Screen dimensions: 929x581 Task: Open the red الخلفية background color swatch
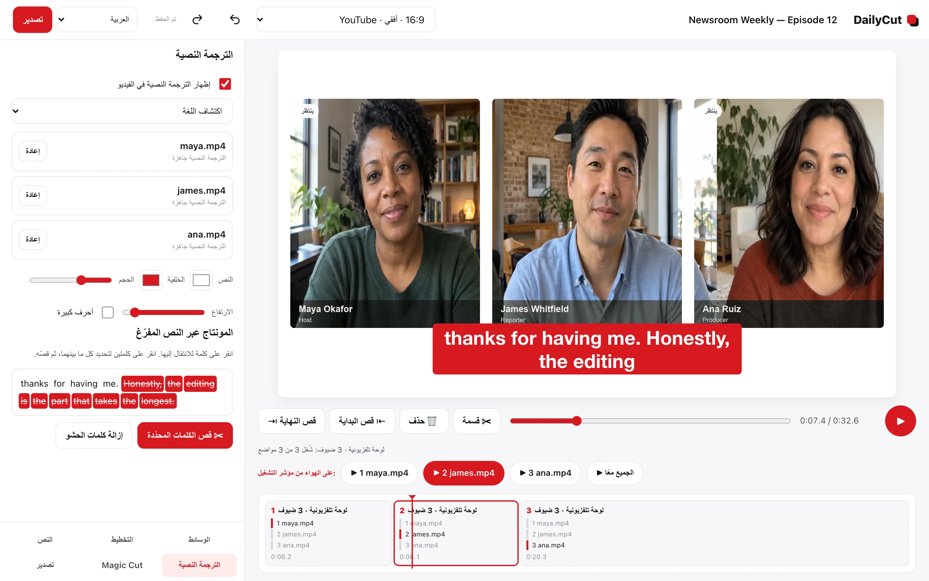click(x=151, y=280)
